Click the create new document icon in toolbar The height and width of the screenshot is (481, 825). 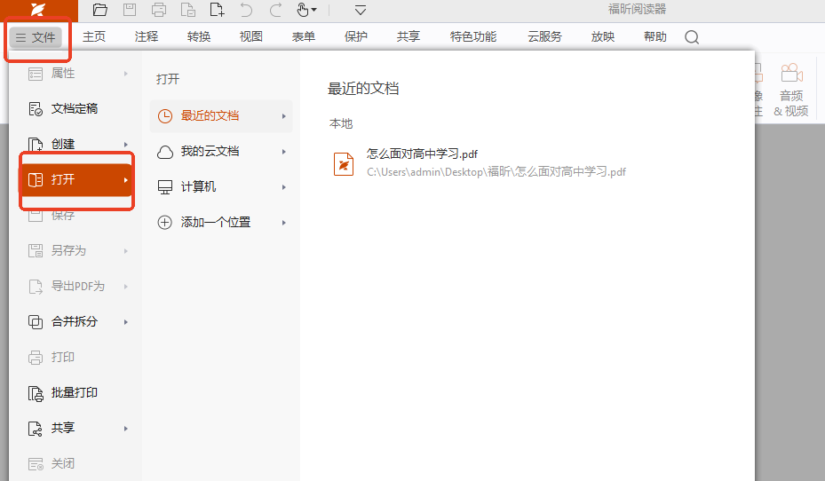pos(217,11)
